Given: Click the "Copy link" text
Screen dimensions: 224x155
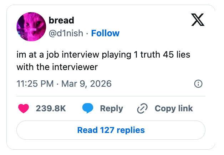Looking at the screenshot, I should (x=174, y=108).
